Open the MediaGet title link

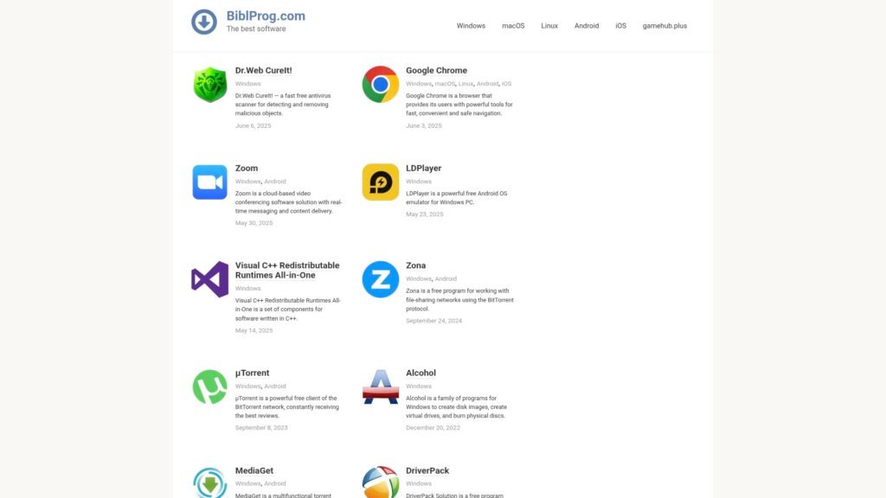pos(254,471)
